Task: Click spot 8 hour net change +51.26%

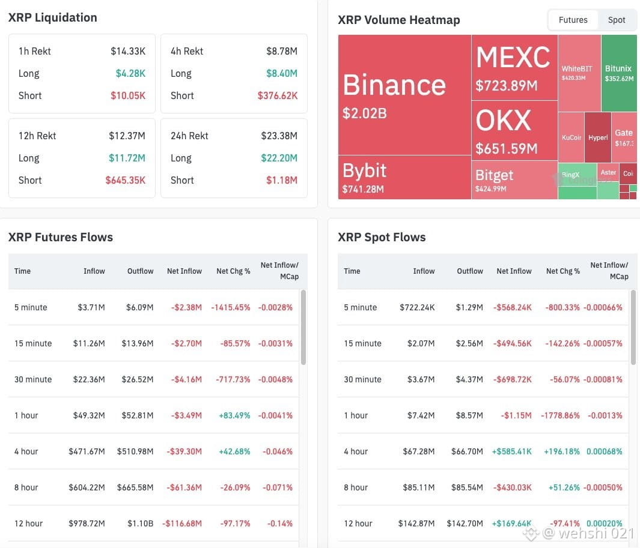Action: pyautogui.click(x=564, y=487)
